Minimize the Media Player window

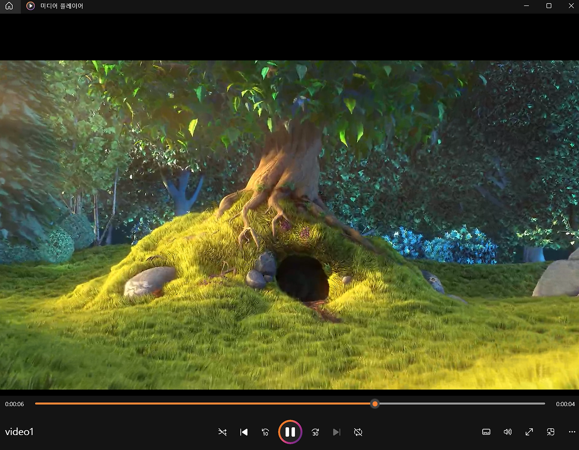(x=527, y=6)
